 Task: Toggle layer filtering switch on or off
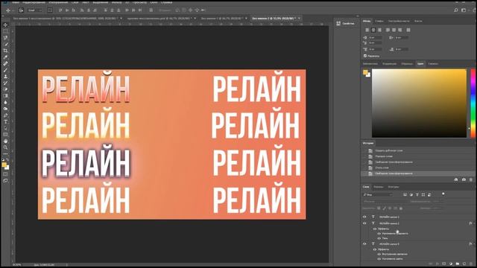[x=443, y=194]
